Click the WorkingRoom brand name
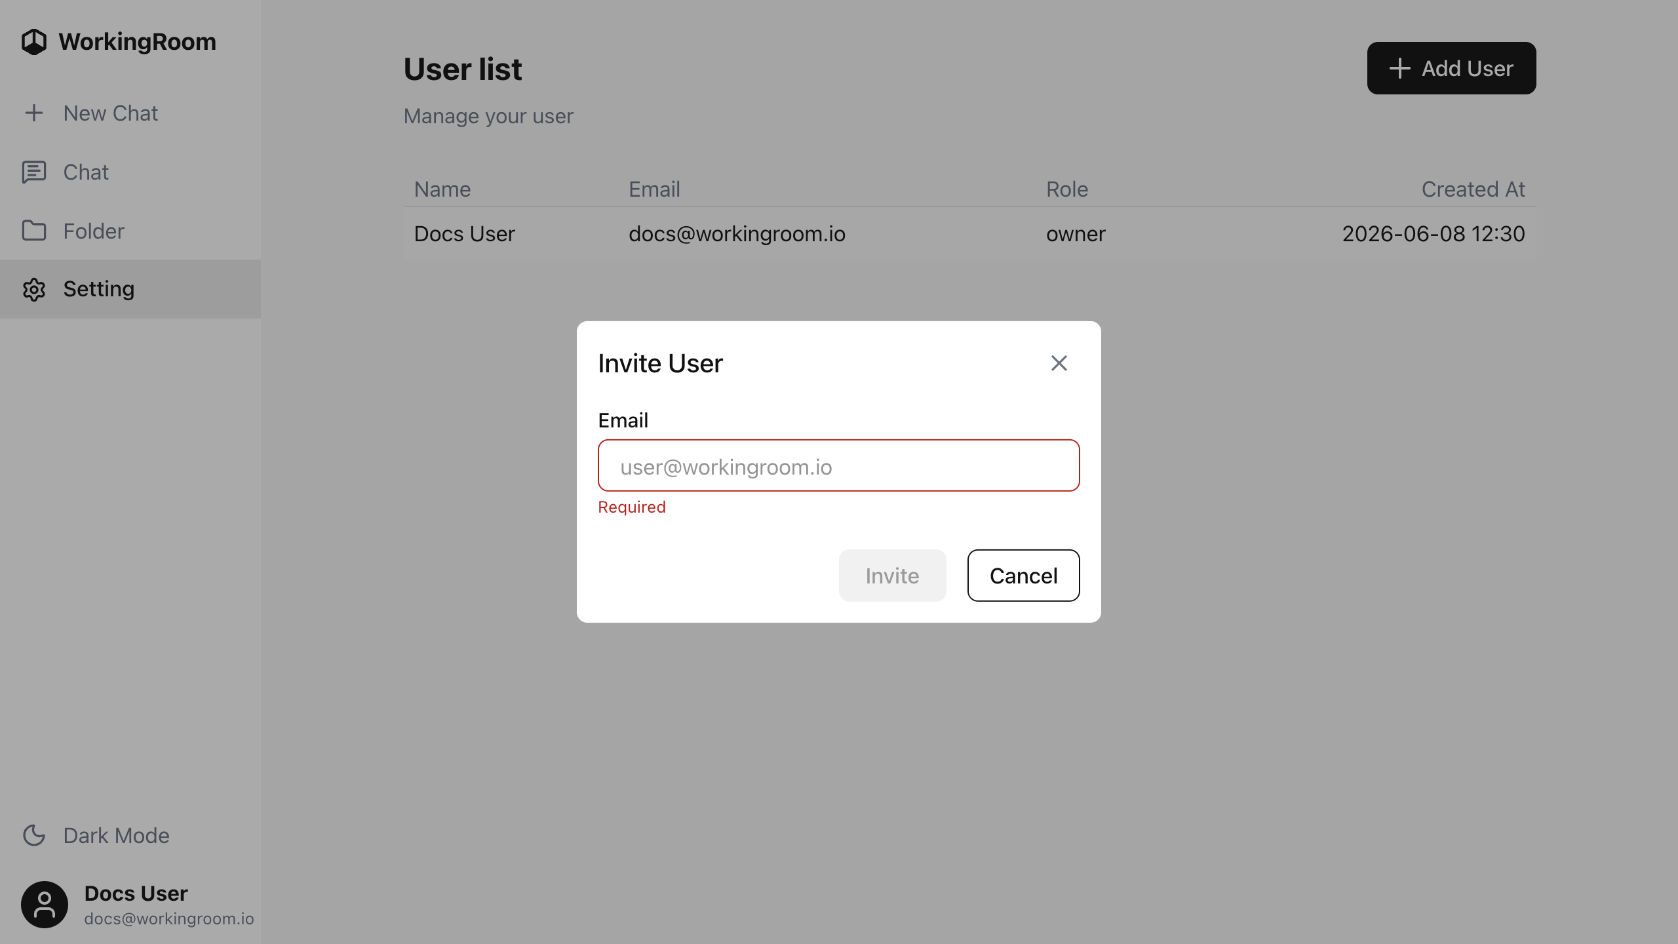The image size is (1678, 944). [137, 42]
